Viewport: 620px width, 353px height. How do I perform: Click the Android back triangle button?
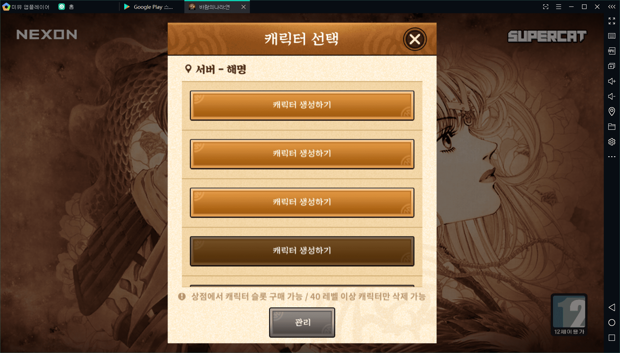coord(611,307)
